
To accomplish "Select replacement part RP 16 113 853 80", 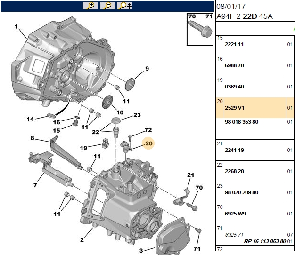I will point(265,241).
